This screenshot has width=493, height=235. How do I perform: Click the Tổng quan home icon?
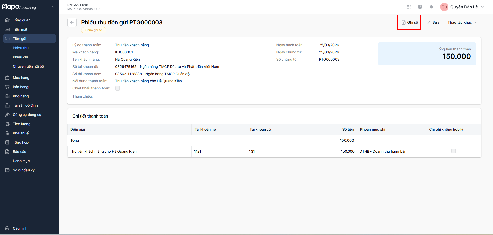coord(7,20)
